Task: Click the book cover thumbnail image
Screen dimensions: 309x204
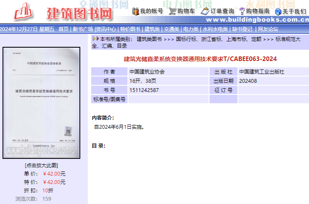Action: point(41,103)
